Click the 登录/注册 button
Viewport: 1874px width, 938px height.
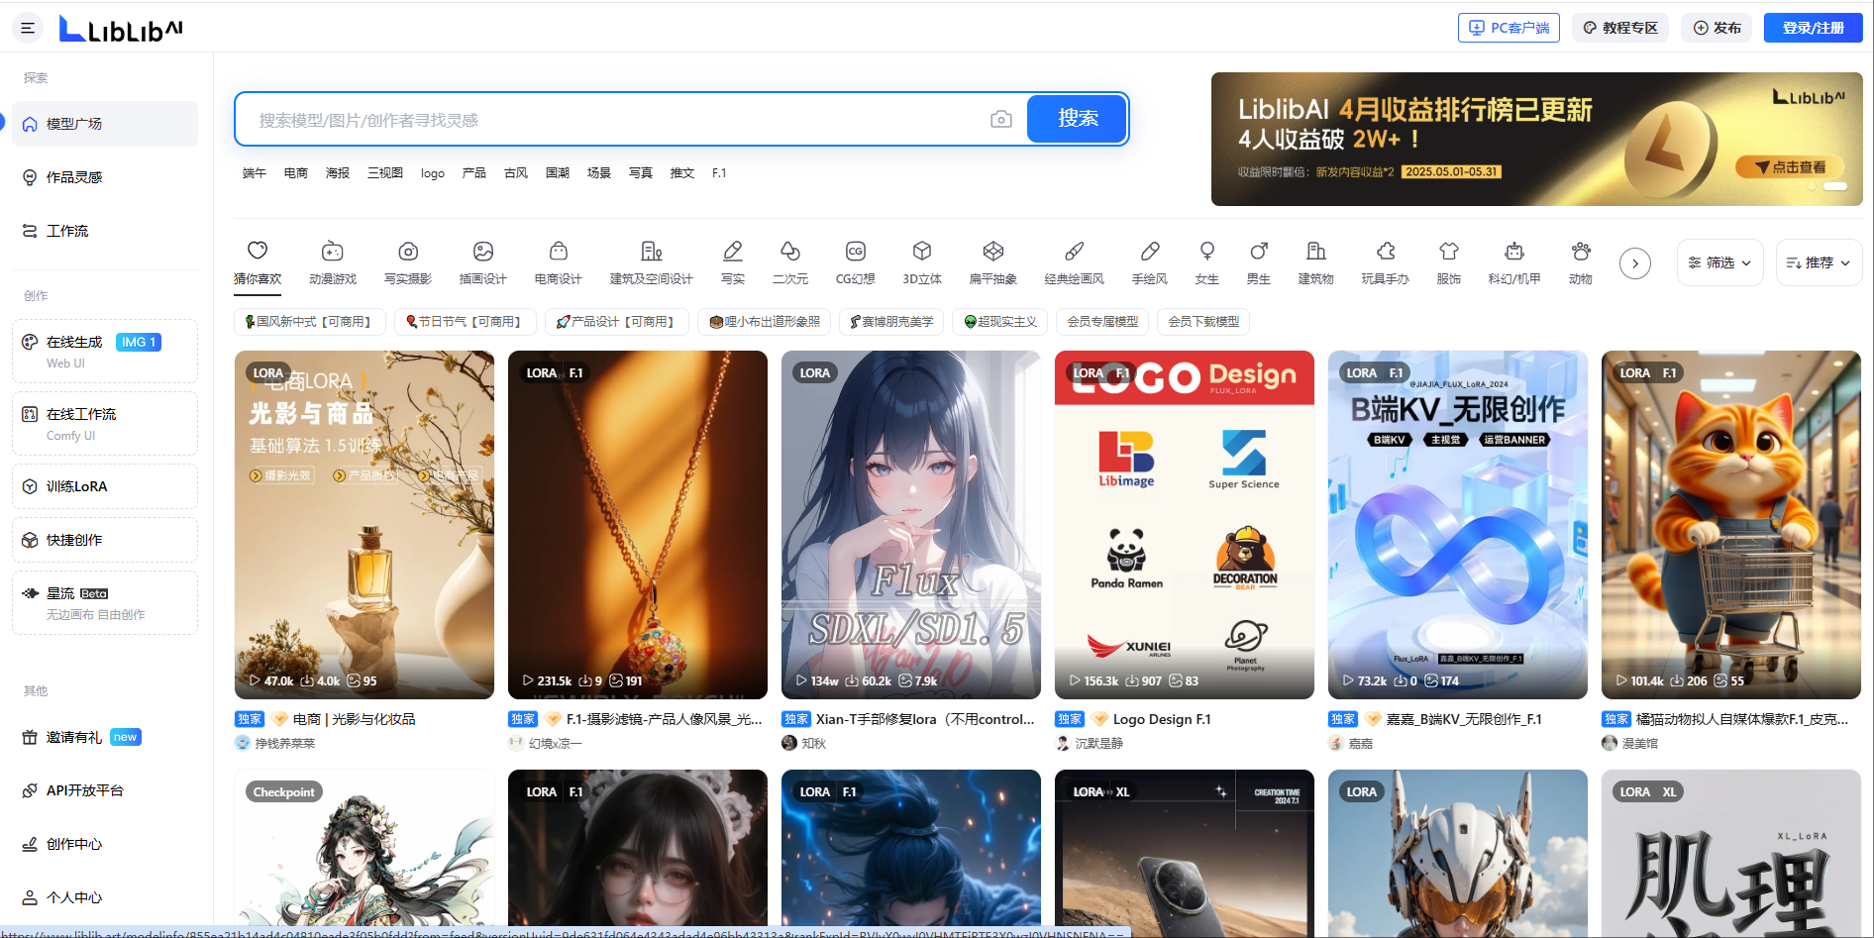tap(1813, 28)
